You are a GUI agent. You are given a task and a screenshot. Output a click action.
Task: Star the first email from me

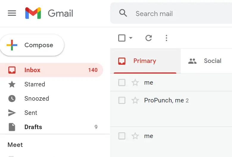click(x=135, y=83)
